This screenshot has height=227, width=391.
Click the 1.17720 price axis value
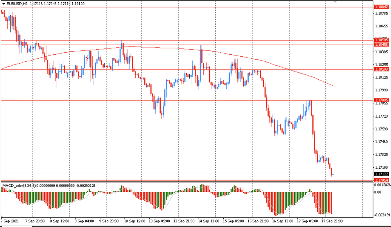click(382, 116)
